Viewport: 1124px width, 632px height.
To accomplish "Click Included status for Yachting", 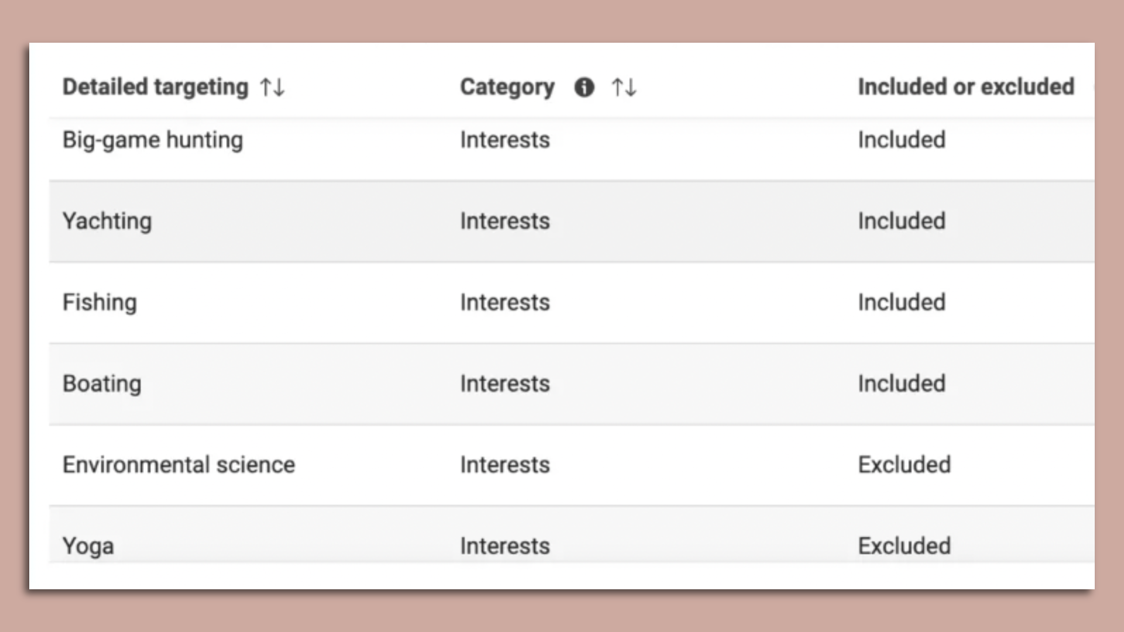I will [x=902, y=221].
